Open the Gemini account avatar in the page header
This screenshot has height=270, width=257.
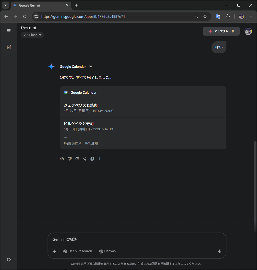point(248,31)
